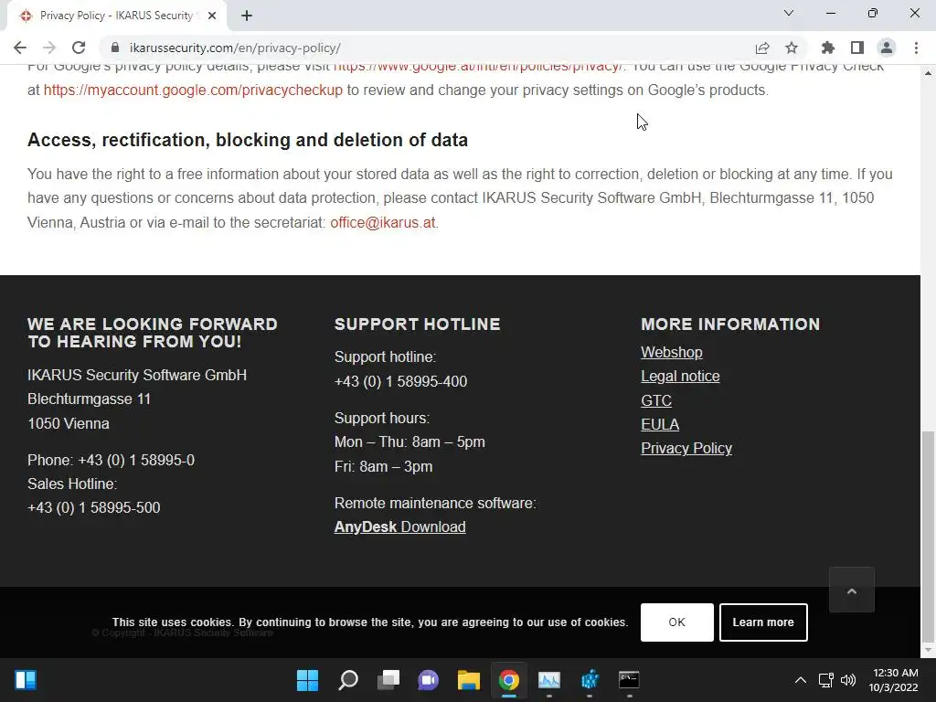
Task: Expand the tab search dropdown
Action: (x=789, y=13)
